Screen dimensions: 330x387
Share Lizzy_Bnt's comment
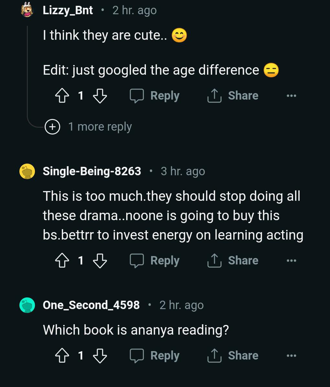coord(233,96)
